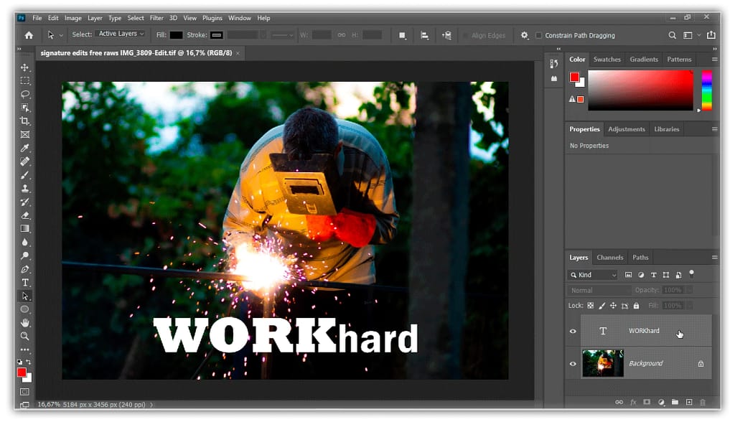735x422 pixels.
Task: Open the Fill color swatch in options bar
Action: 177,35
